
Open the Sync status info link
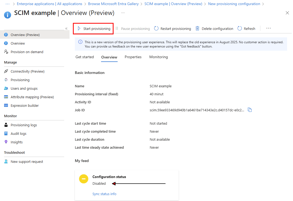[104, 194]
